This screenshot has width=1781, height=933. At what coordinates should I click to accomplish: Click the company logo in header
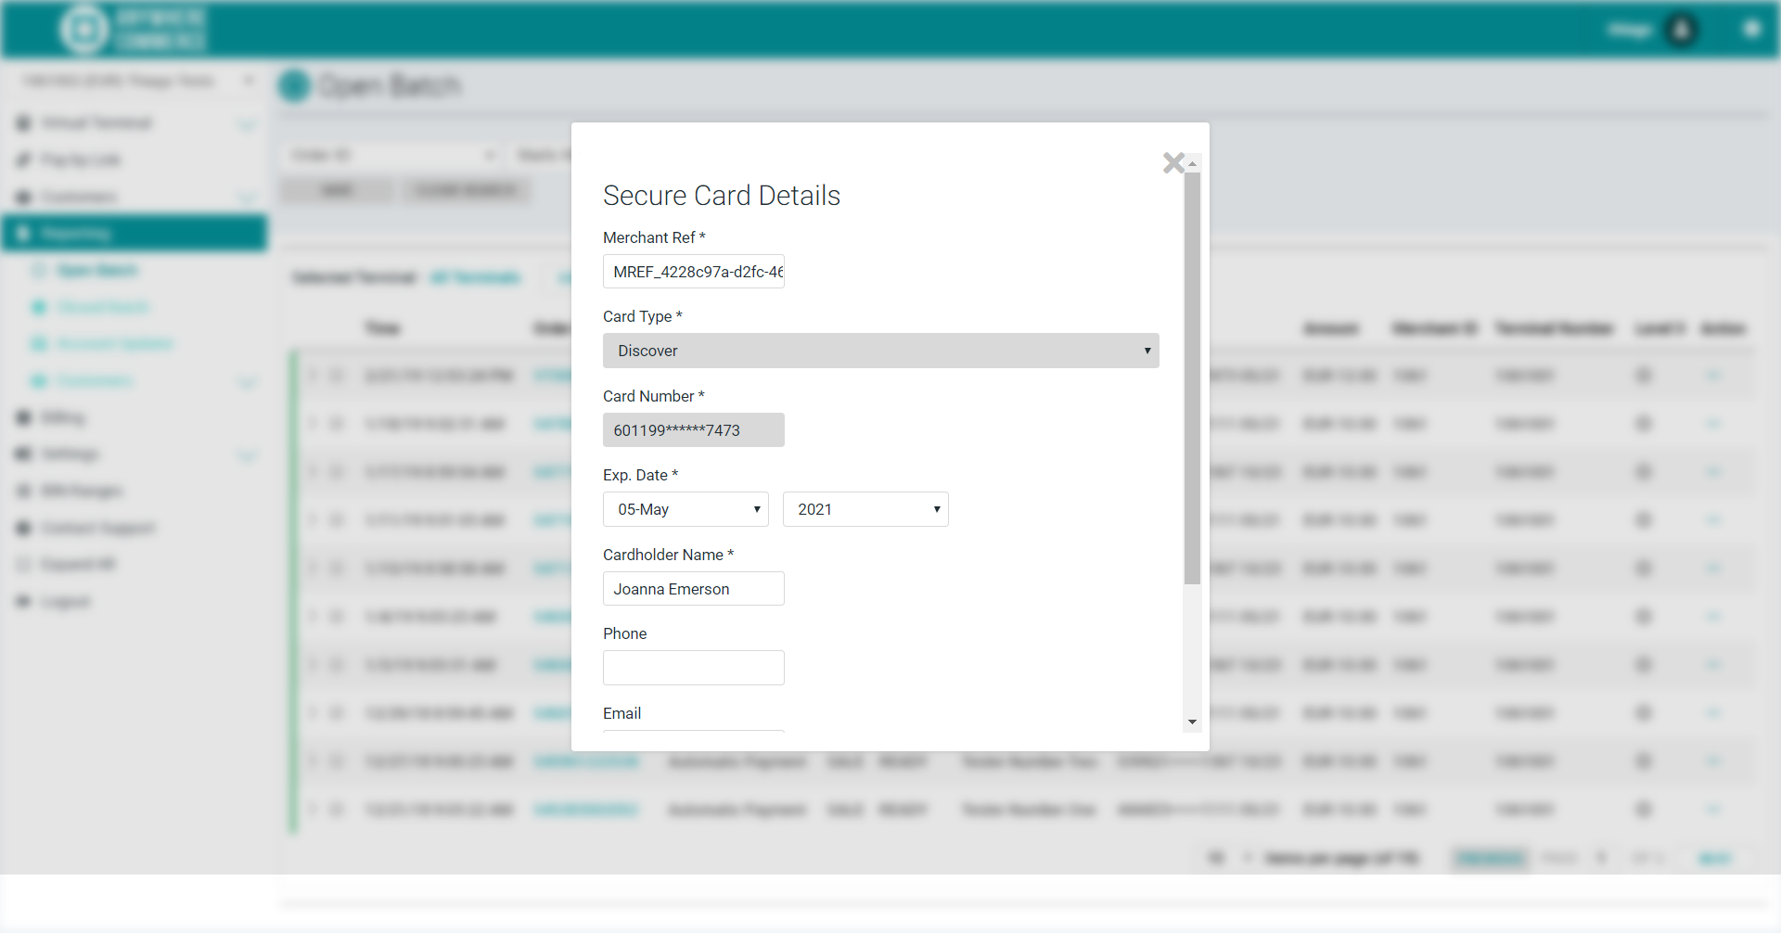[x=84, y=30]
